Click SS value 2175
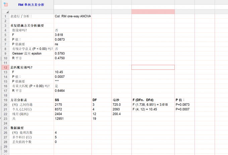Image resolution: width=228 pixels, height=155 pixels. click(58, 105)
